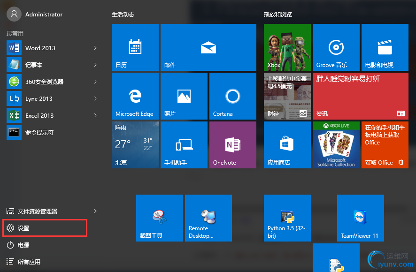Viewport: 416px width, 272px height.
Task: Open the Store (应用商店) tile
Action: 287,145
